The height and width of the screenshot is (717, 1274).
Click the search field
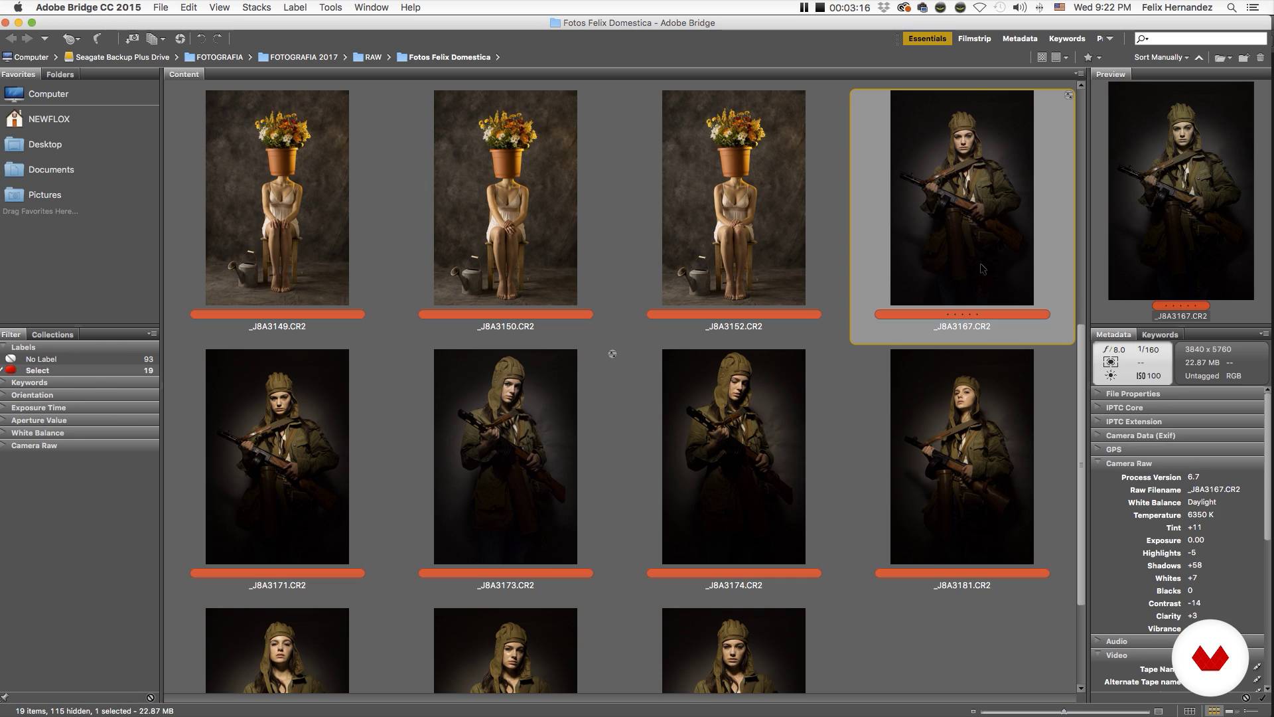click(1201, 39)
